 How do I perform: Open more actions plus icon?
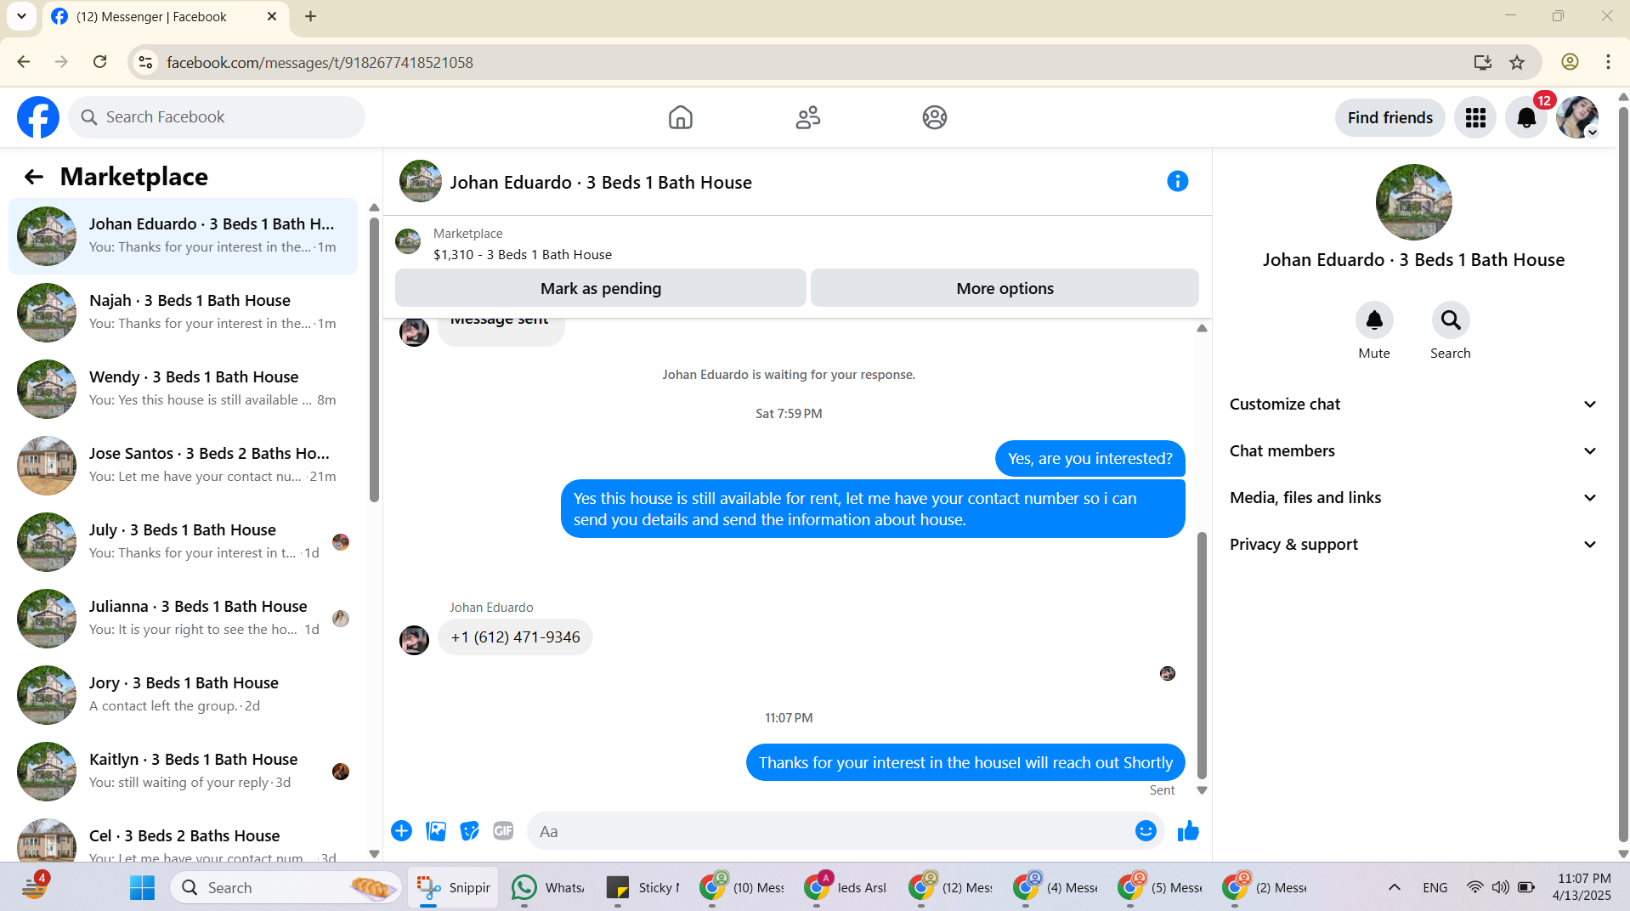tap(402, 831)
